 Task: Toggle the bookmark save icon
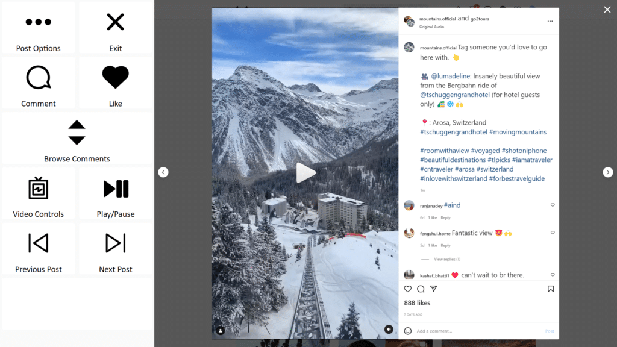click(x=551, y=289)
